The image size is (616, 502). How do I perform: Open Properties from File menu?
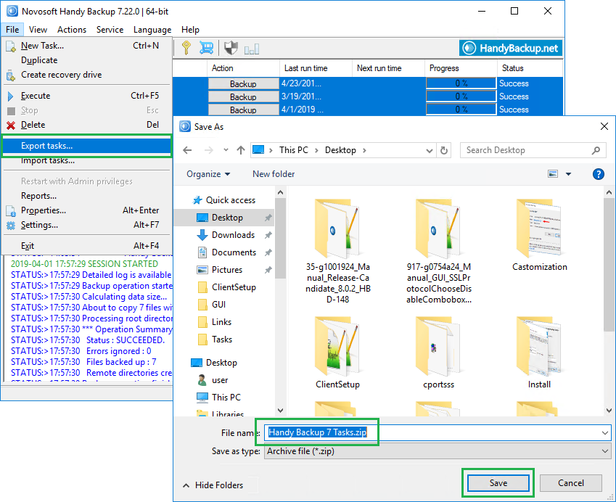pyautogui.click(x=87, y=210)
